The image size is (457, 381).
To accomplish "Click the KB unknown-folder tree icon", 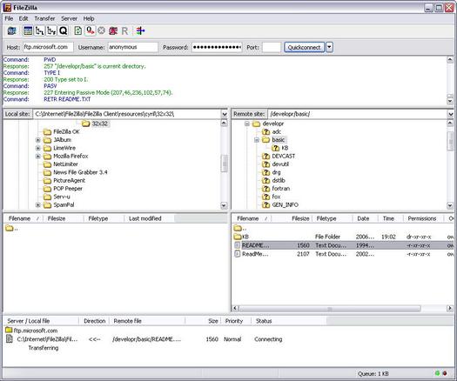I will pos(275,148).
